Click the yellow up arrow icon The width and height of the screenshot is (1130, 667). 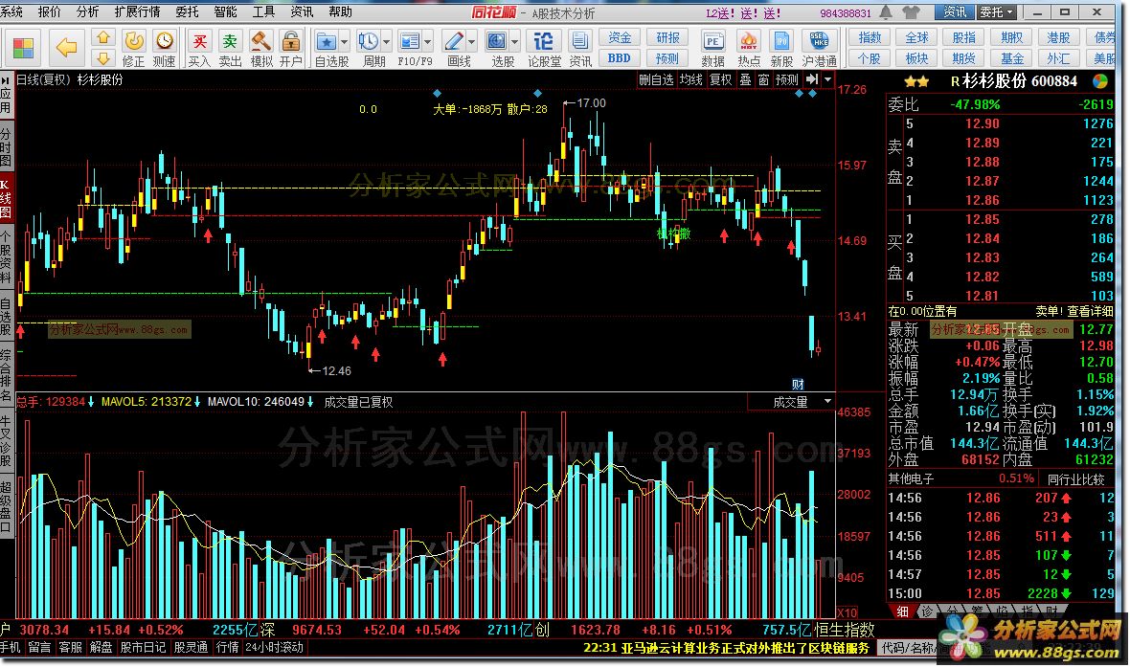[x=103, y=38]
